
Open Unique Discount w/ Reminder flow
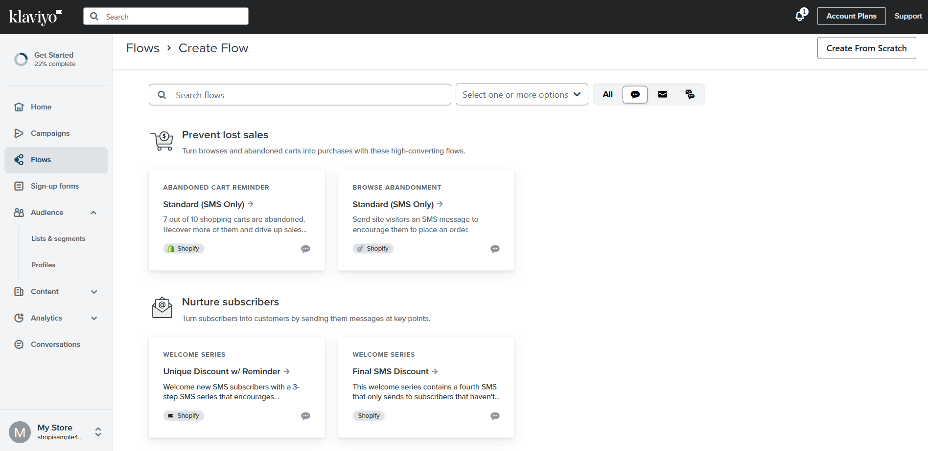pos(226,371)
